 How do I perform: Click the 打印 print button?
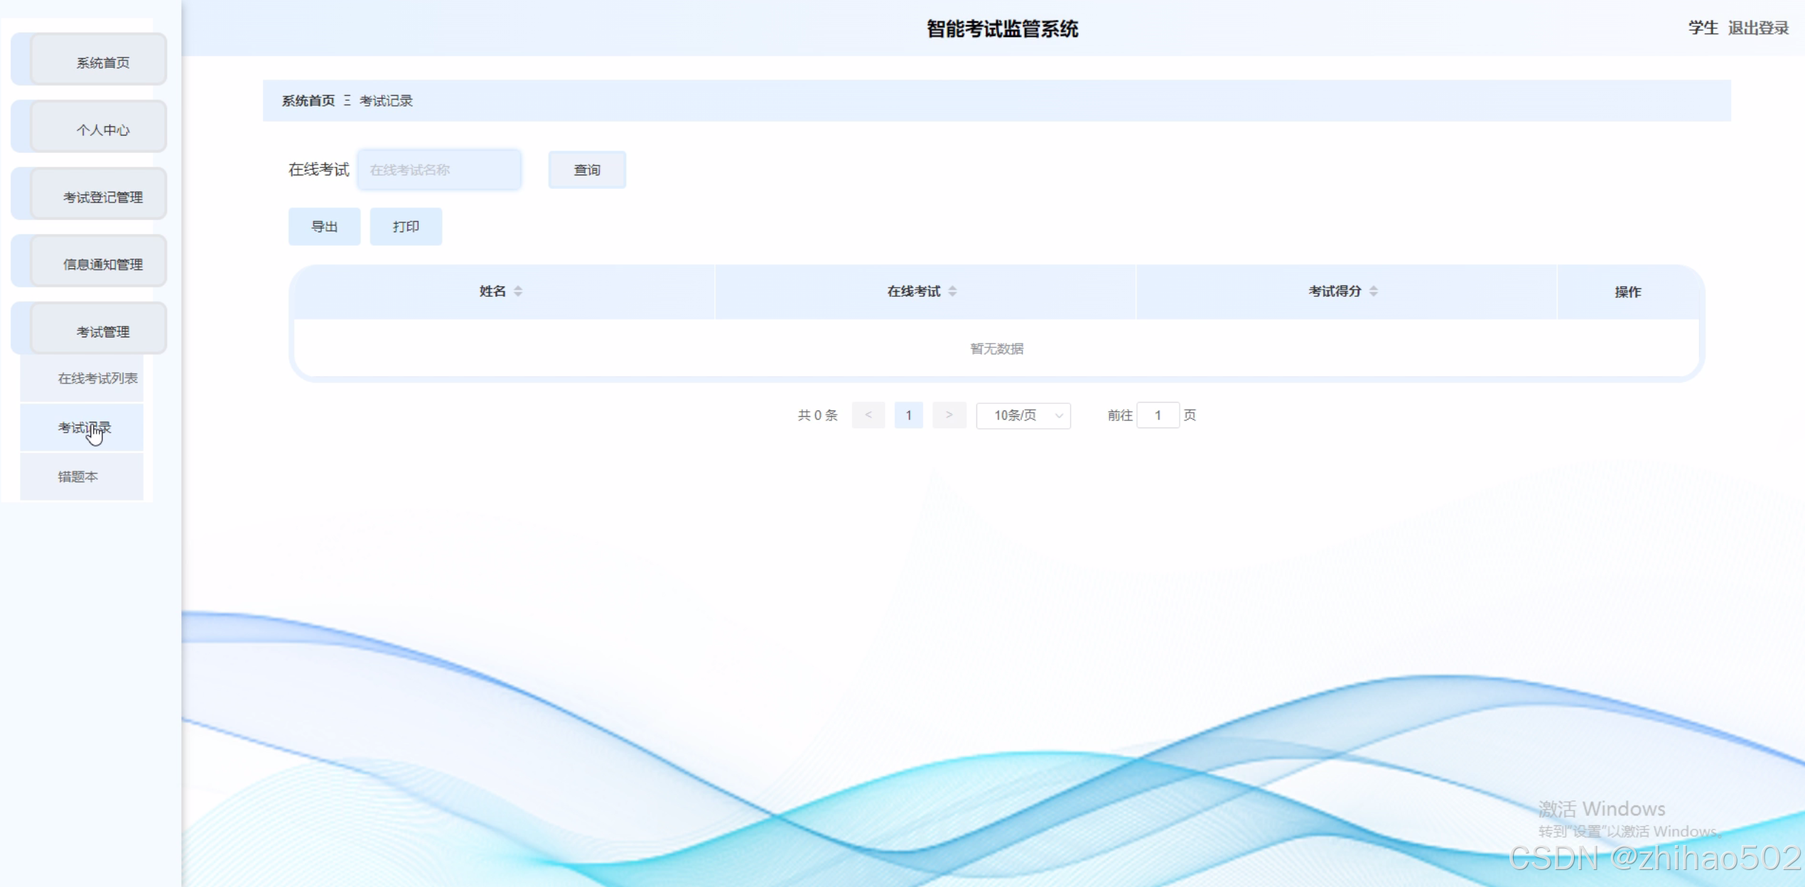coord(406,227)
